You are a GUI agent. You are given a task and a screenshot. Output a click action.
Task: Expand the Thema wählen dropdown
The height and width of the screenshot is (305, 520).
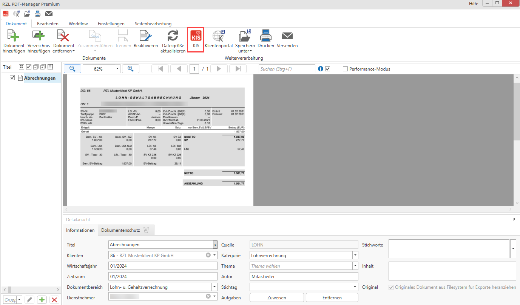point(355,265)
